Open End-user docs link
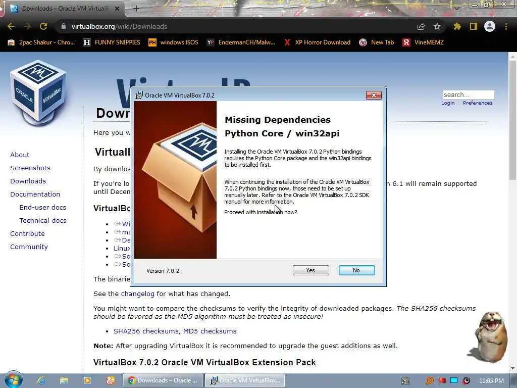This screenshot has height=388, width=517. point(43,207)
